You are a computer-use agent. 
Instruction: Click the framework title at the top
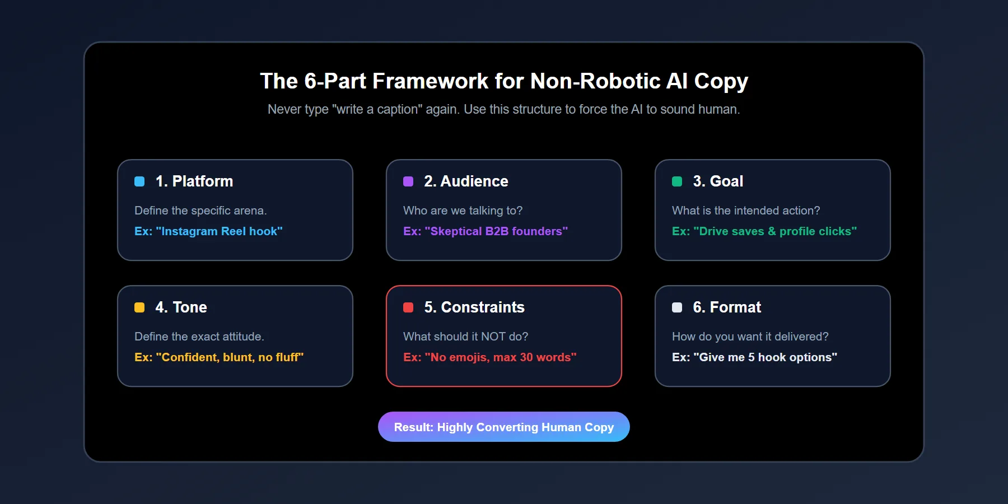pyautogui.click(x=503, y=81)
